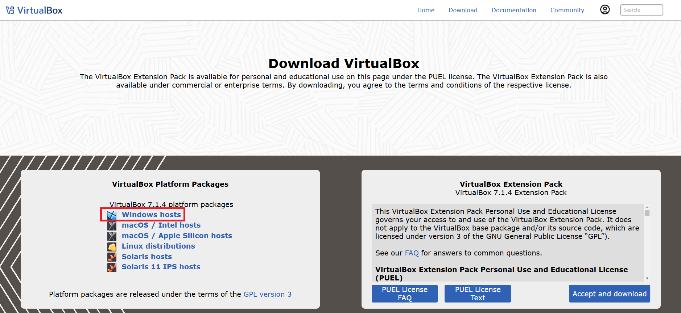Click the VirtualBox brand name text

click(x=40, y=10)
